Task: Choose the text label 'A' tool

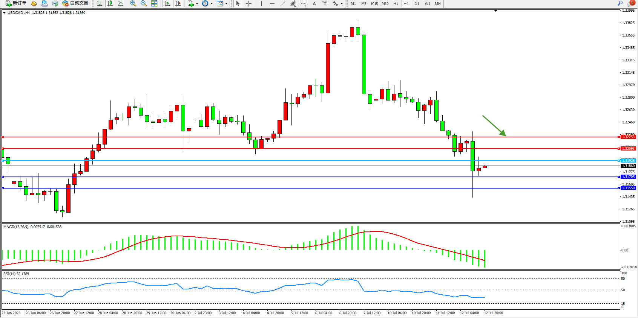Action: pos(314,3)
